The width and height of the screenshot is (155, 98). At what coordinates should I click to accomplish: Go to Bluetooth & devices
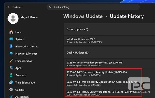pos(27,47)
